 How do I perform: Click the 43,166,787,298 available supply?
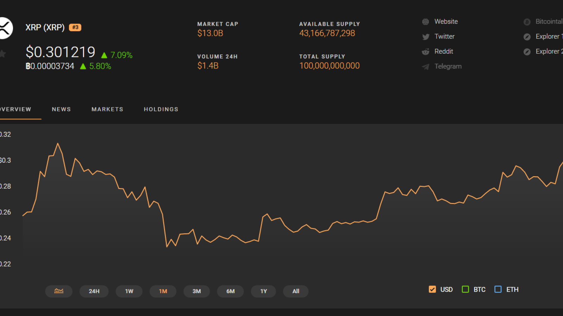tap(327, 33)
